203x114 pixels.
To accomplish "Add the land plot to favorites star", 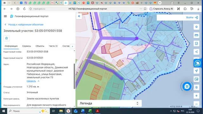I will (6, 38).
